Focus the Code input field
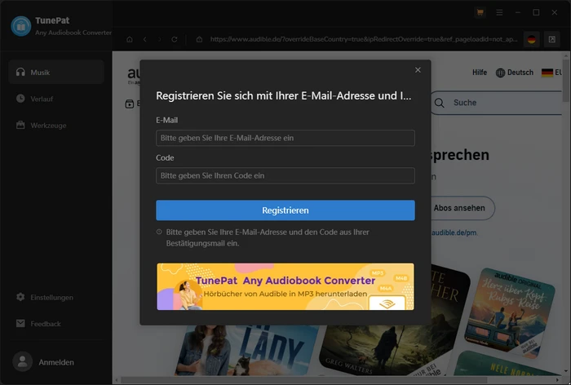The width and height of the screenshot is (571, 385). click(285, 175)
